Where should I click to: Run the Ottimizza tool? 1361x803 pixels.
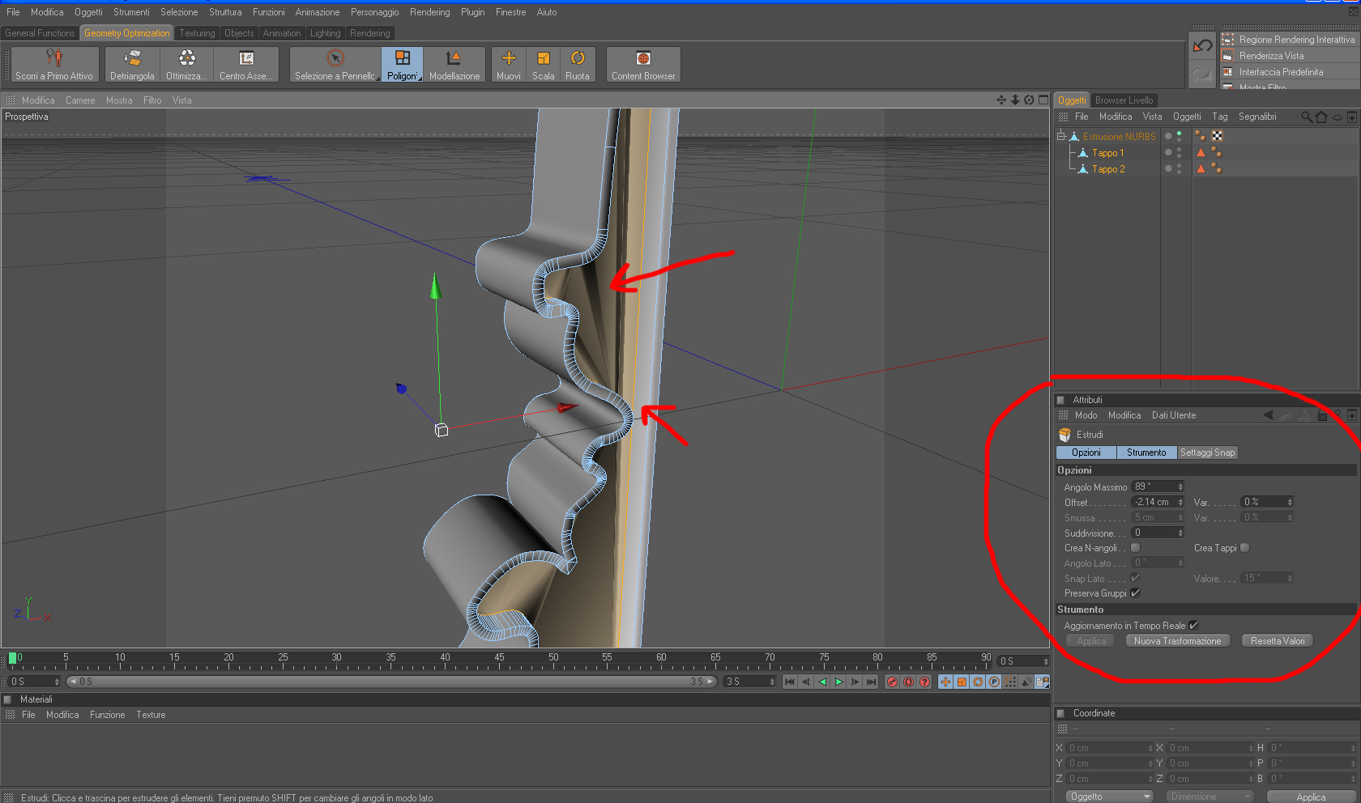tap(186, 64)
